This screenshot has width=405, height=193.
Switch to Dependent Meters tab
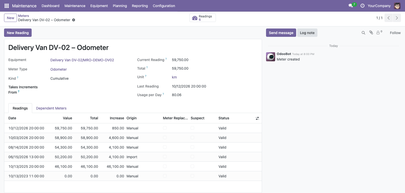[51, 108]
